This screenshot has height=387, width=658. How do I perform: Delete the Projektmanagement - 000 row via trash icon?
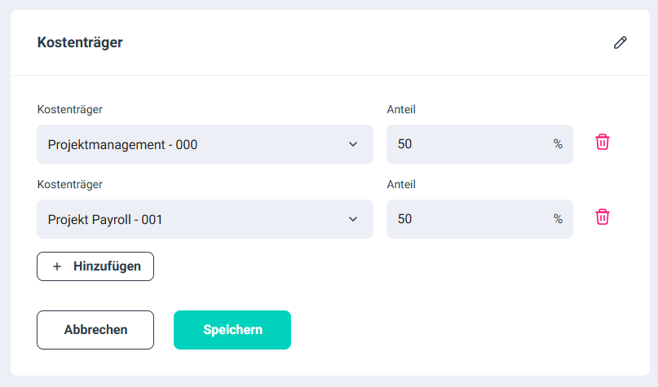click(603, 142)
